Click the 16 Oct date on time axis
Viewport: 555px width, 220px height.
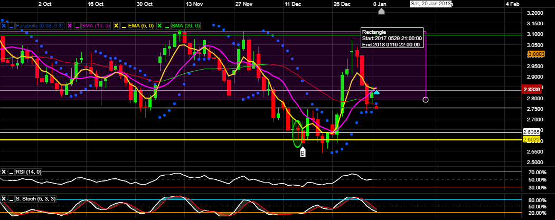[x=96, y=4]
